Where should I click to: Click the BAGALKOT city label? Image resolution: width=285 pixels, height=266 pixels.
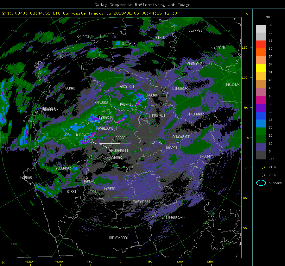tap(127, 87)
